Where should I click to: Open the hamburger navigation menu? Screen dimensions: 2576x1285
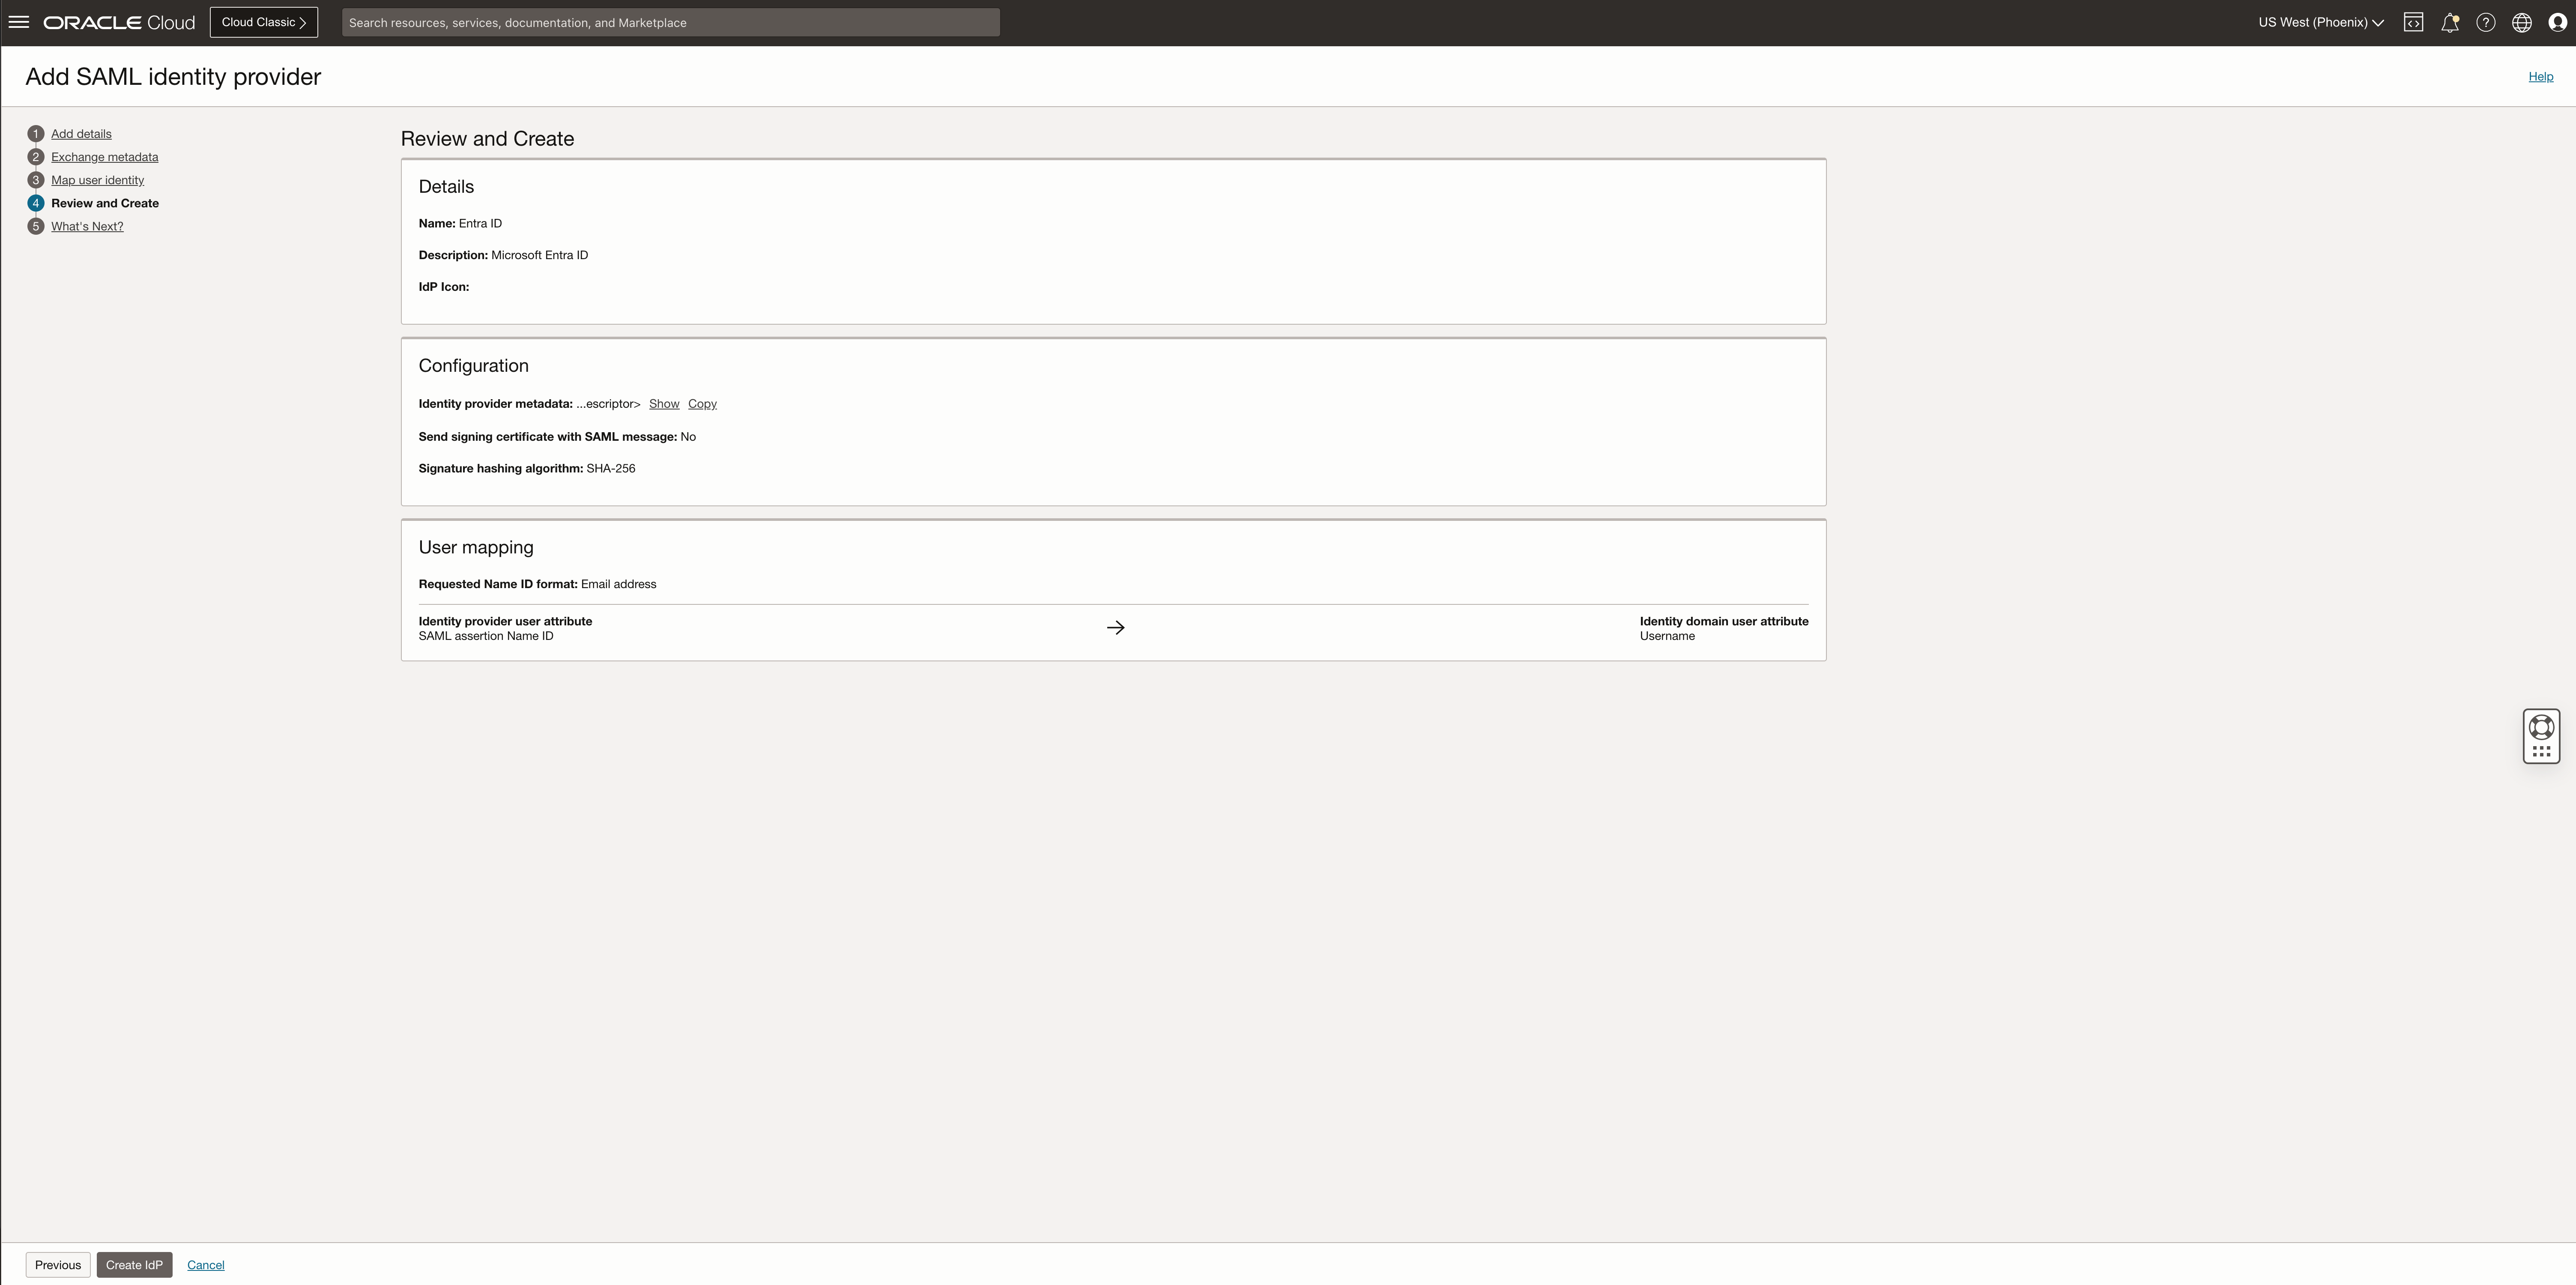coord(19,22)
